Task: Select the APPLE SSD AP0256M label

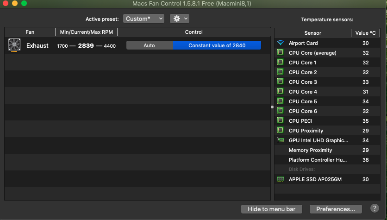Action: pyautogui.click(x=315, y=180)
